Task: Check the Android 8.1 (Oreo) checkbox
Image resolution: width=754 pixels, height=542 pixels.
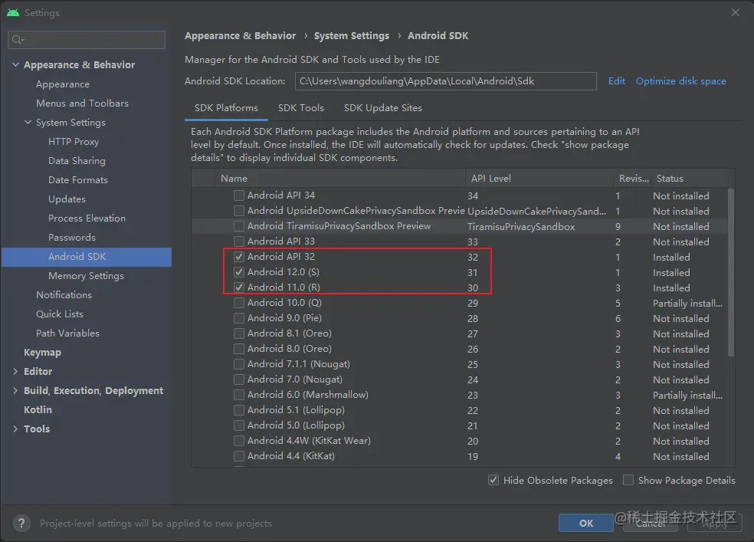Action: [x=238, y=333]
